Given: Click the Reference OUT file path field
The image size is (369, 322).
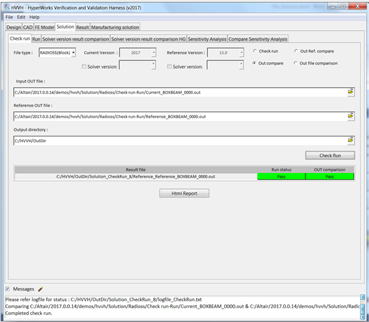Looking at the screenshot, I should pos(180,116).
